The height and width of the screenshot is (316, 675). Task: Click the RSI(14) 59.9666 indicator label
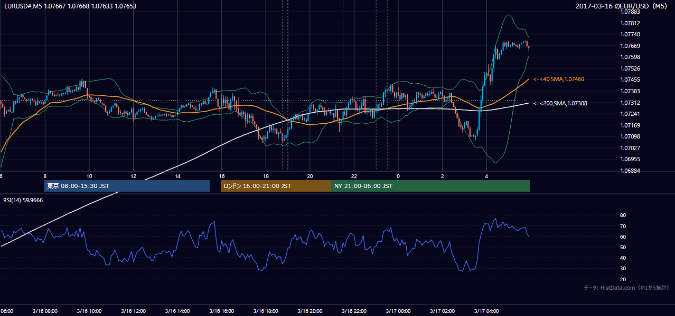[23, 200]
